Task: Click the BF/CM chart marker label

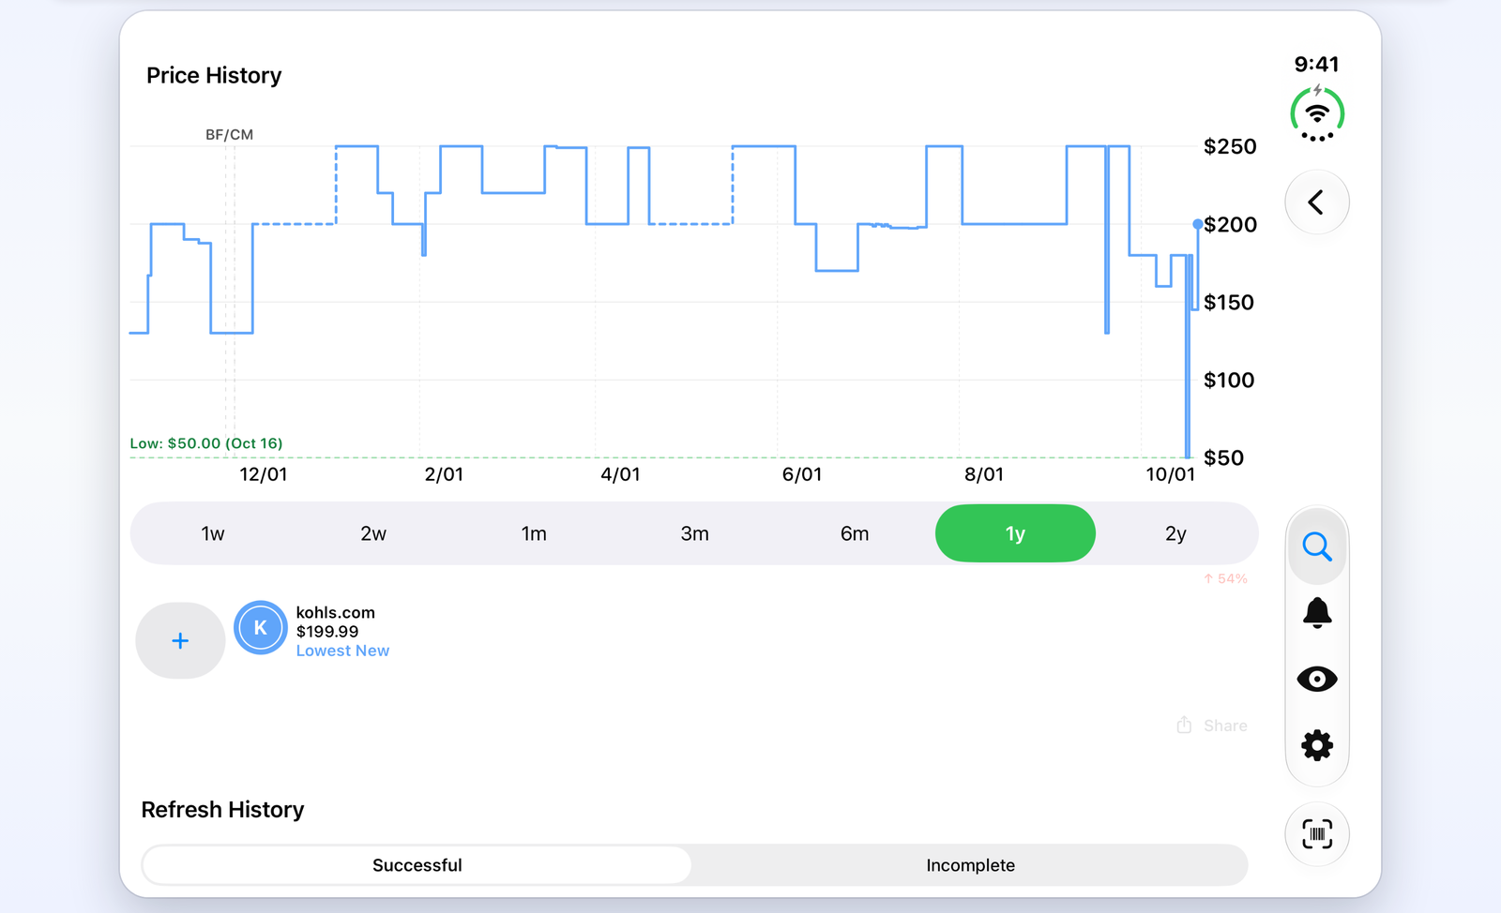Action: point(229,134)
